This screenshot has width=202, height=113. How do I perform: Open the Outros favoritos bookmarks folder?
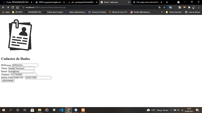[x=174, y=12]
